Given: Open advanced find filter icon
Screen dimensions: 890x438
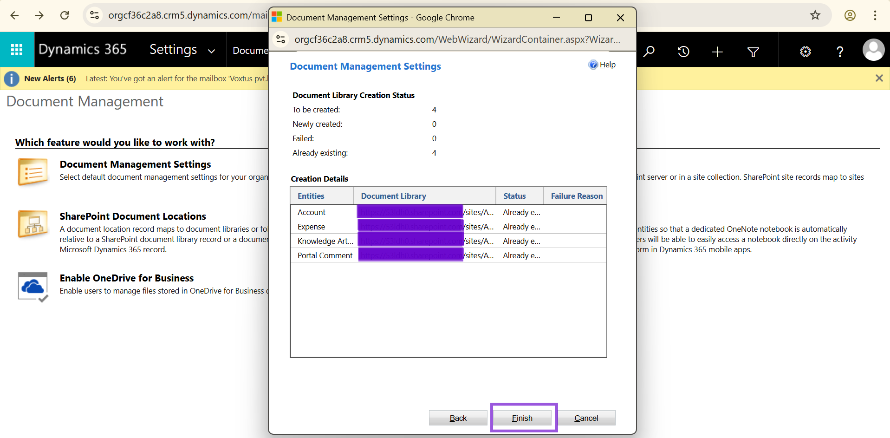Looking at the screenshot, I should (753, 52).
